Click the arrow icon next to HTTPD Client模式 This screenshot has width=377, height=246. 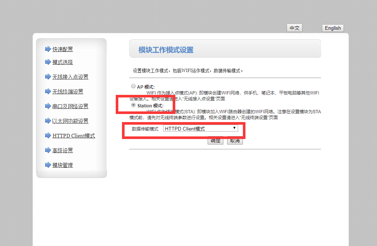(x=48, y=135)
